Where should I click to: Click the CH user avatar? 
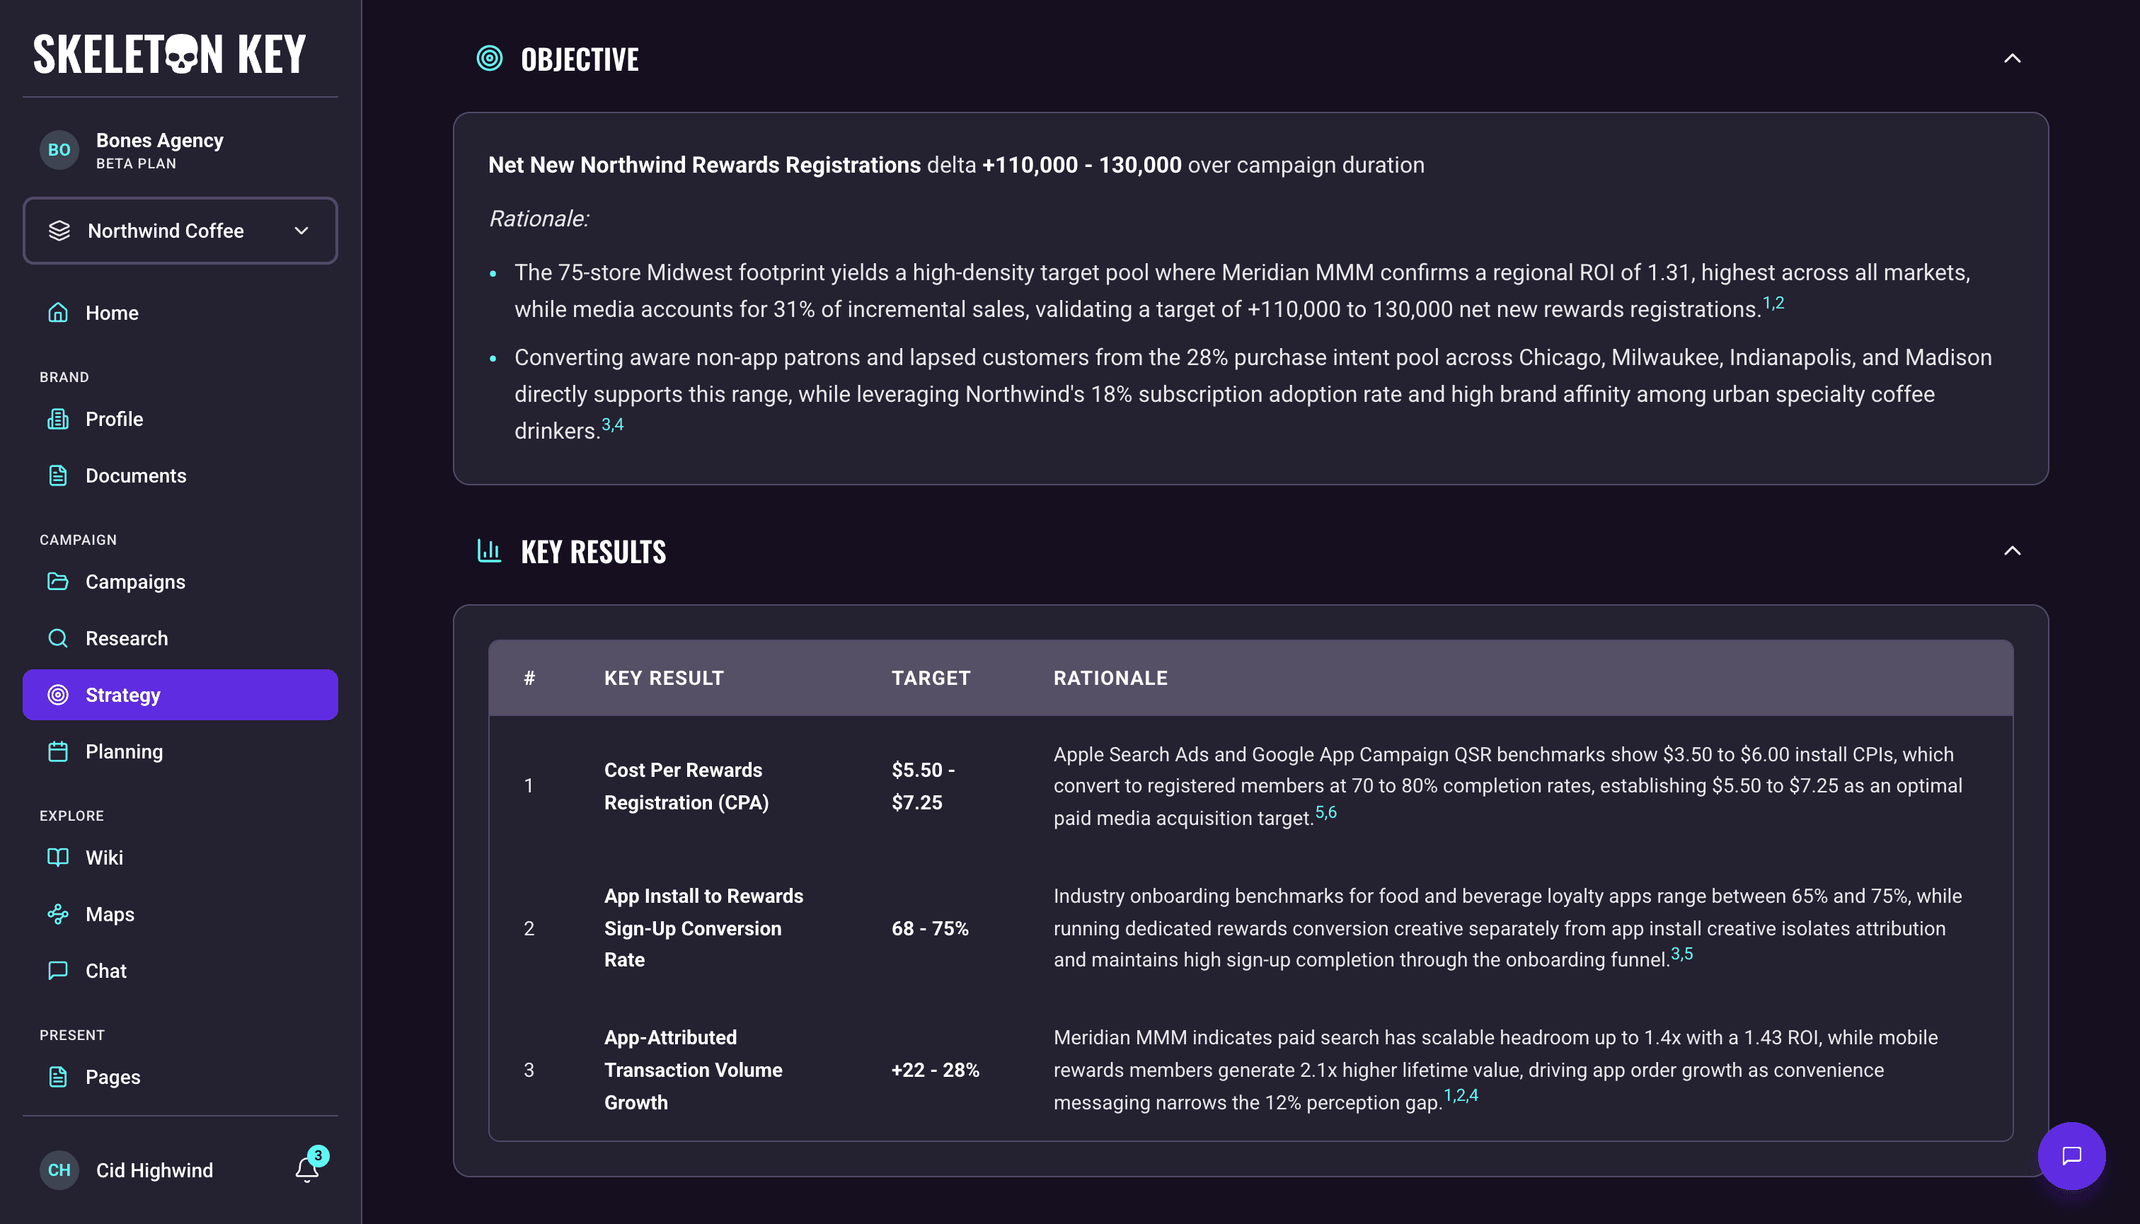click(x=59, y=1170)
